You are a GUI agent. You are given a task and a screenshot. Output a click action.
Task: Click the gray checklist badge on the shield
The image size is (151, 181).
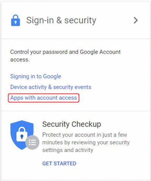click(32, 143)
